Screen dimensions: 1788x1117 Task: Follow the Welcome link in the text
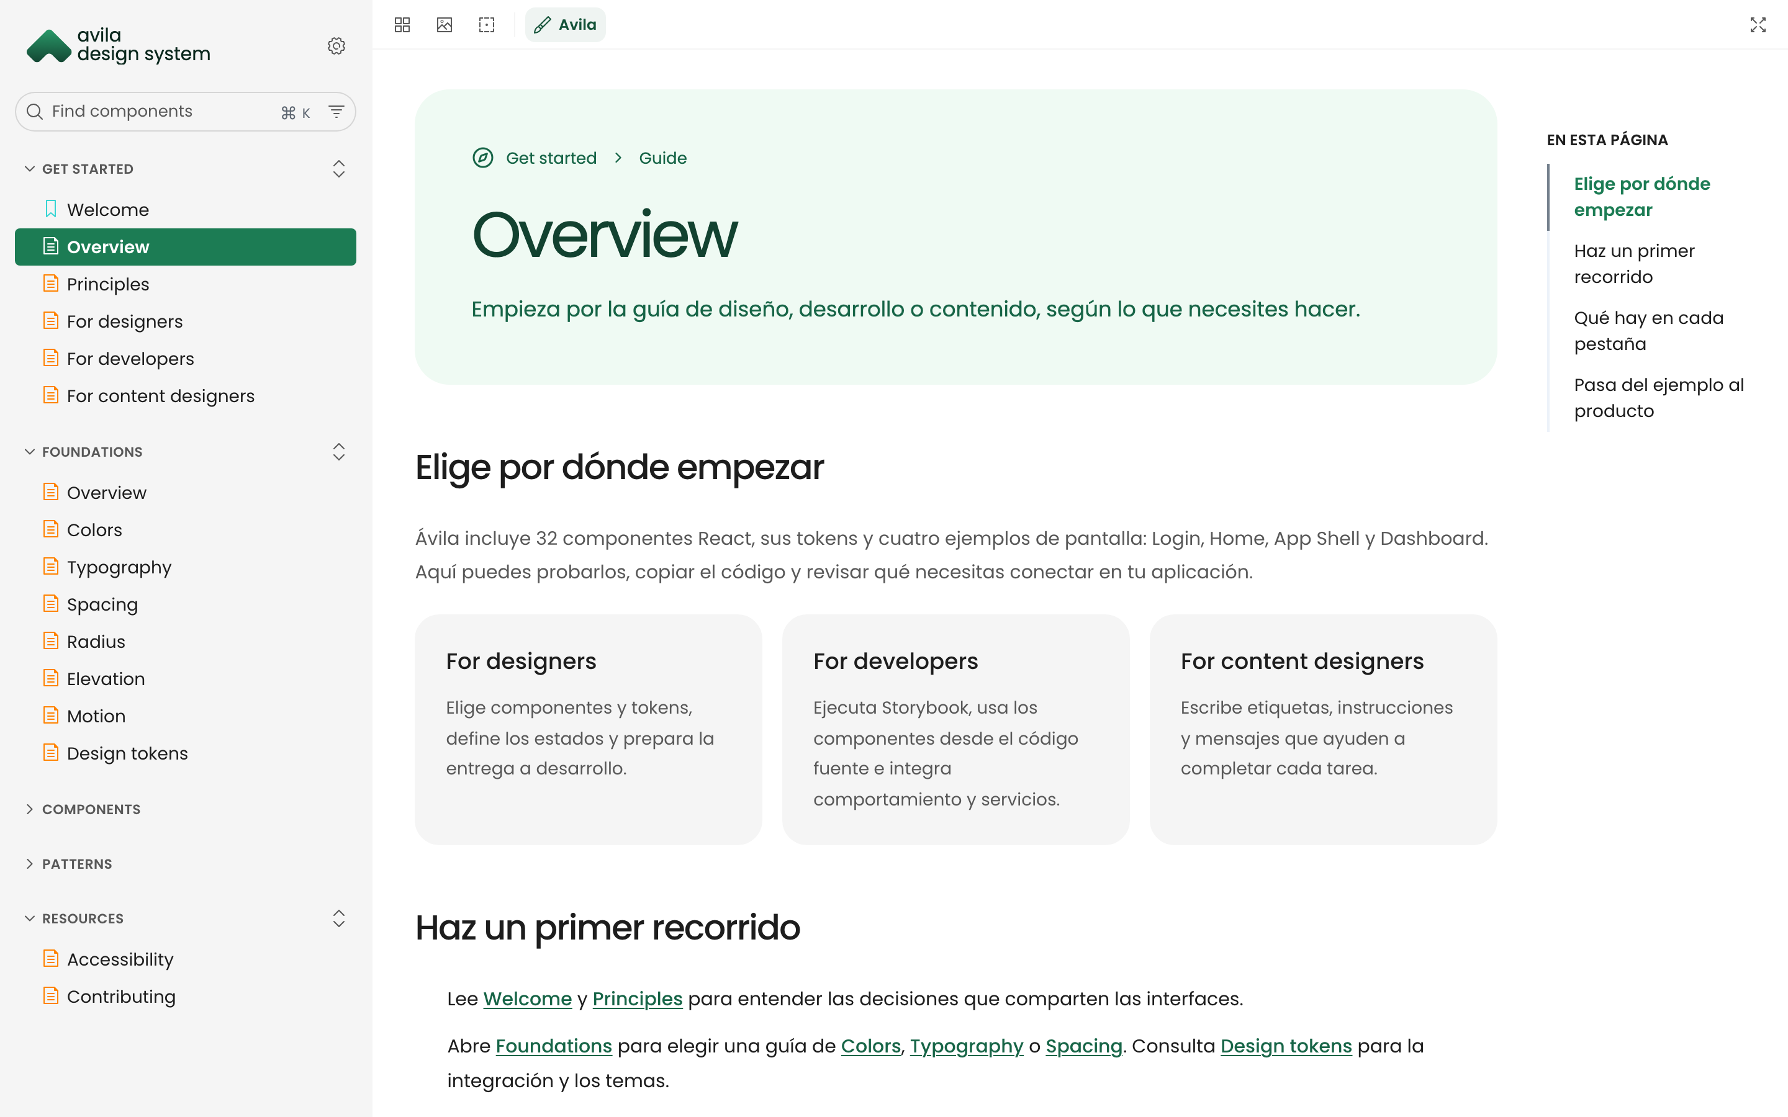pos(528,999)
